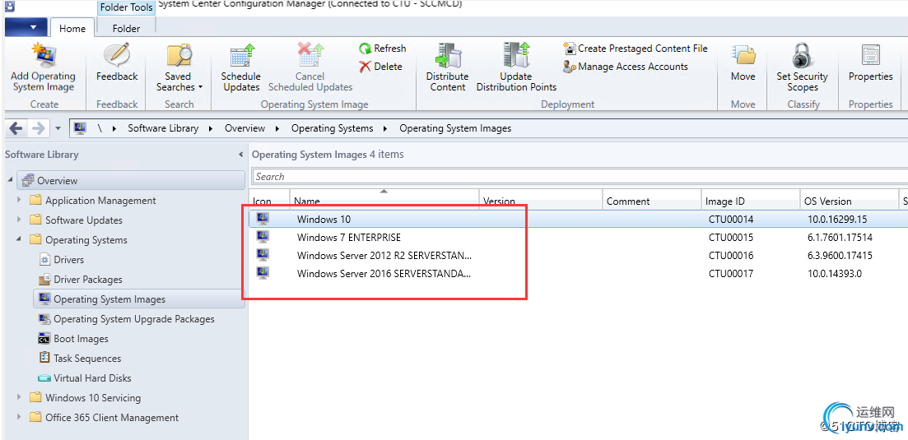This screenshot has height=440, width=908.
Task: Open the Properties ribbon icon
Action: click(870, 55)
